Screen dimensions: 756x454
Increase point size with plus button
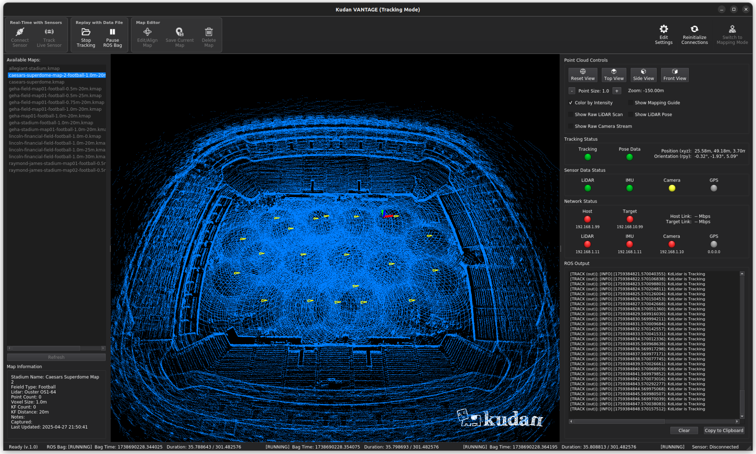[x=616, y=91]
